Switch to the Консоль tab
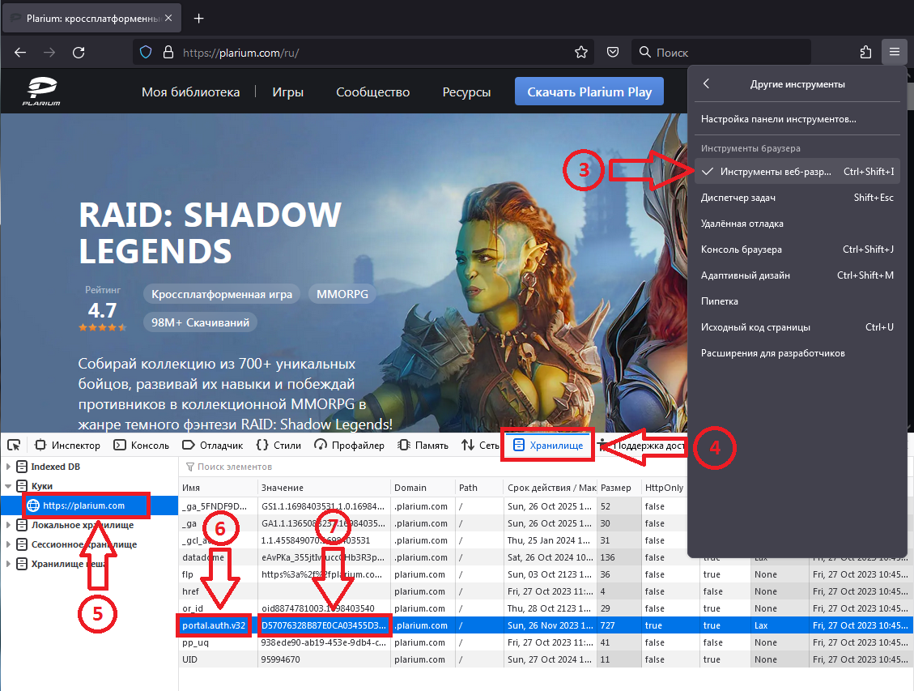Screen dimensions: 914x691 (142, 445)
